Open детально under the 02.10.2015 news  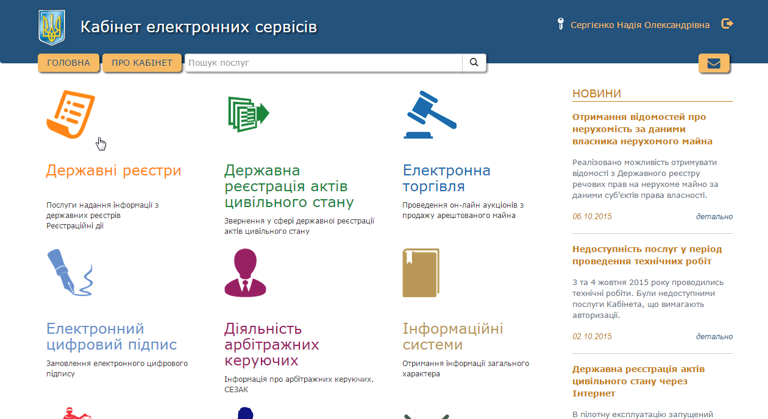tap(714, 336)
